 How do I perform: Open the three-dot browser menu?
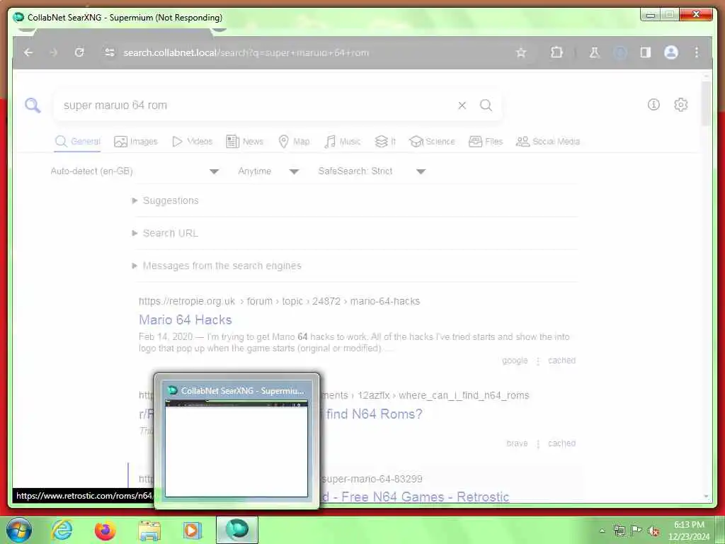coord(697,52)
